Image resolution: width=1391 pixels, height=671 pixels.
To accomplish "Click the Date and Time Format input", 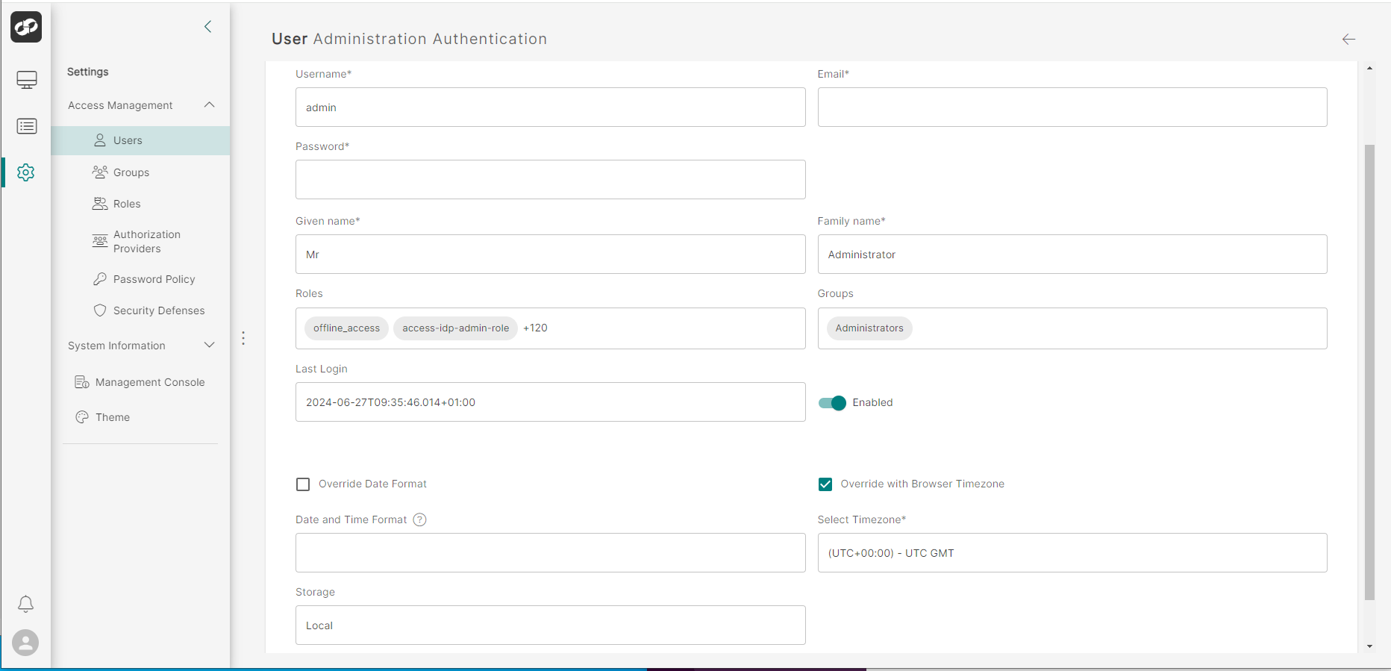I will point(551,553).
